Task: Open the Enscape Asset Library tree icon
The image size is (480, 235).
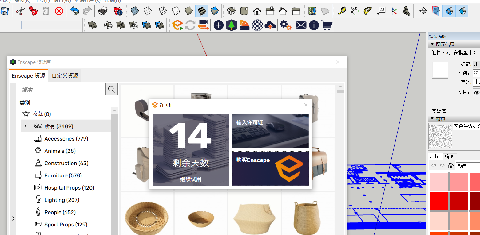Action: tap(231, 25)
